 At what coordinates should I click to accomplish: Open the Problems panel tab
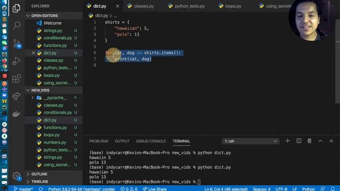pyautogui.click(x=98, y=141)
